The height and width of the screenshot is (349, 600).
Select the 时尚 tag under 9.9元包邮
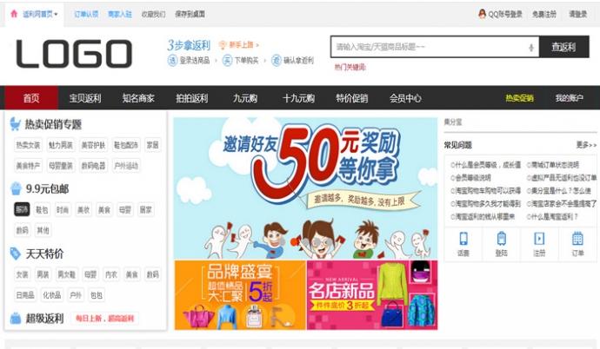(63, 209)
